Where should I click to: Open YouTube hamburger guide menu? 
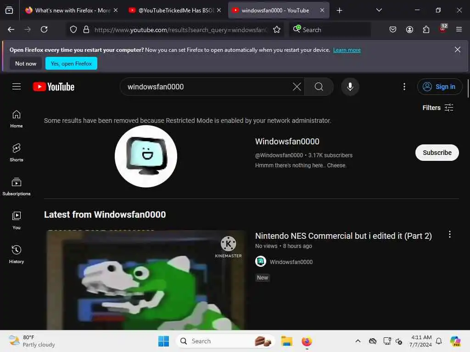17,87
